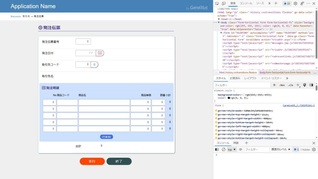Select html breadcrumb in elements path
Image resolution: width=318 pixels, height=179 pixels.
click(x=238, y=72)
